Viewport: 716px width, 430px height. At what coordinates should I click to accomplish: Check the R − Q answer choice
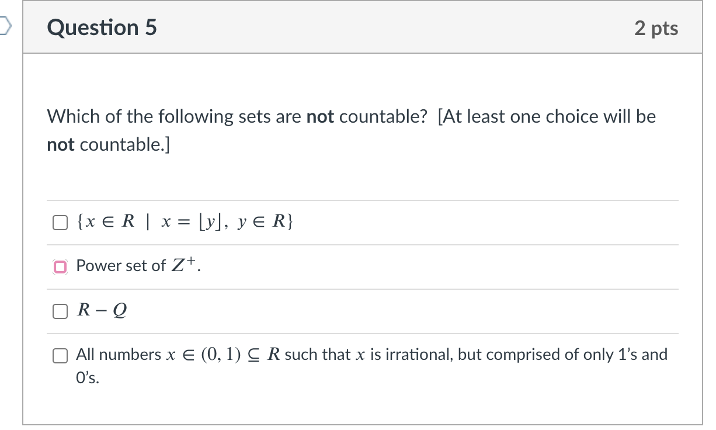click(60, 311)
